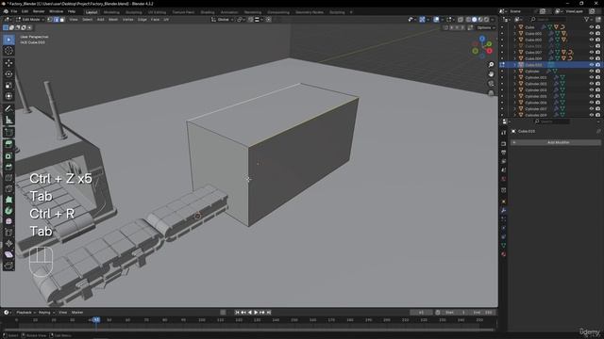
Task: Select the Extrude Region tool
Action: (x=8, y=144)
